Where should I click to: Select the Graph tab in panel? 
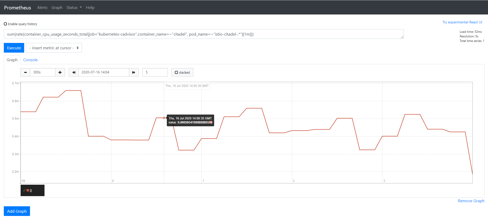pyautogui.click(x=12, y=60)
